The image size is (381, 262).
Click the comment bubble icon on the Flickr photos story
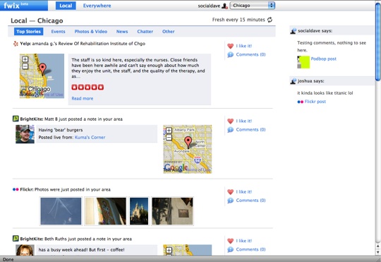pyautogui.click(x=230, y=201)
